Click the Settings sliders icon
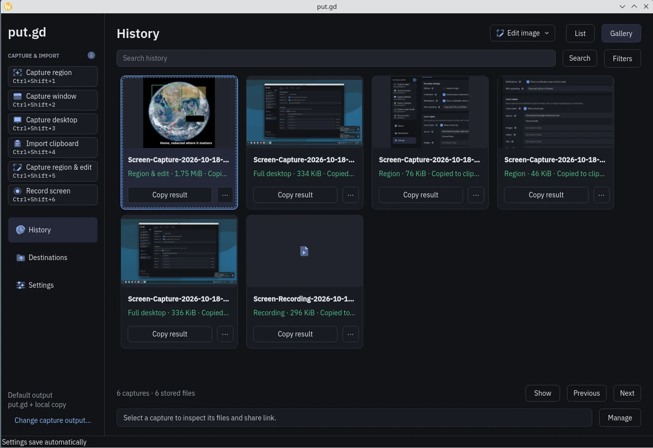653x448 pixels. tap(21, 285)
